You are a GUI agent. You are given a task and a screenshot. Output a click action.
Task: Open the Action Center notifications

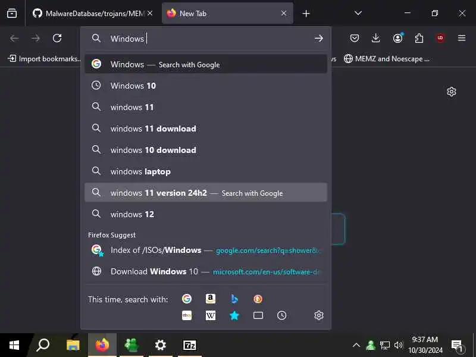tap(458, 345)
